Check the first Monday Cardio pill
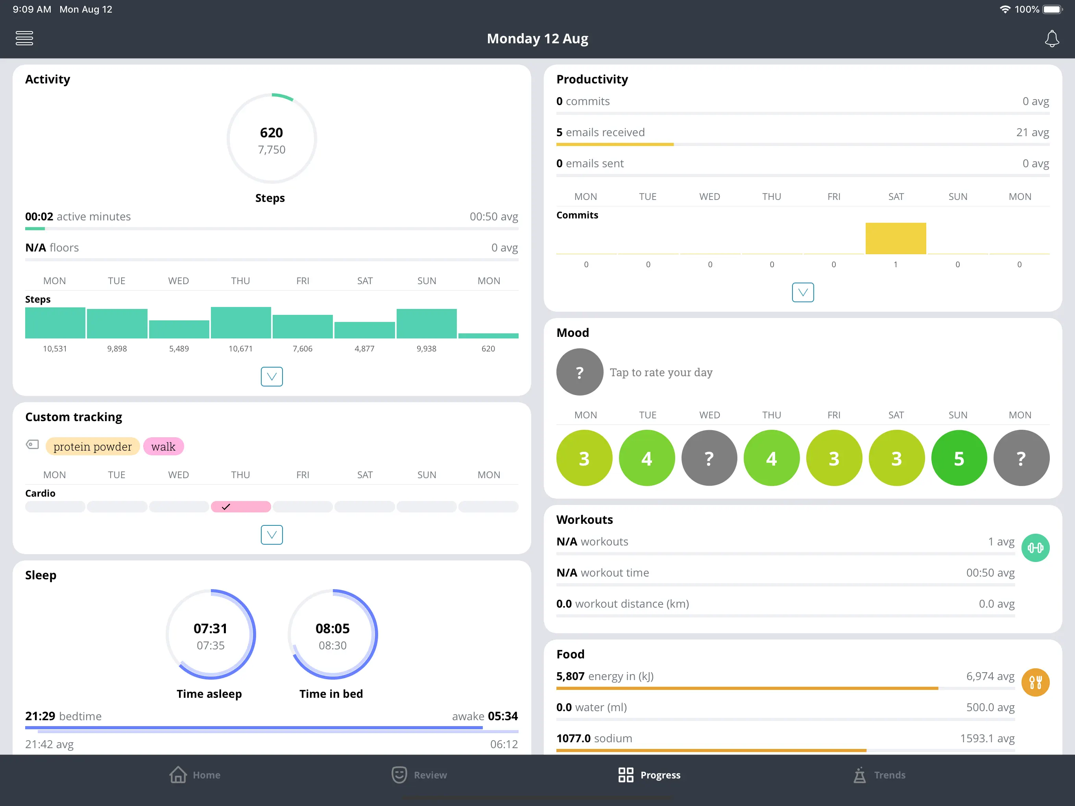The image size is (1075, 806). pos(55,507)
